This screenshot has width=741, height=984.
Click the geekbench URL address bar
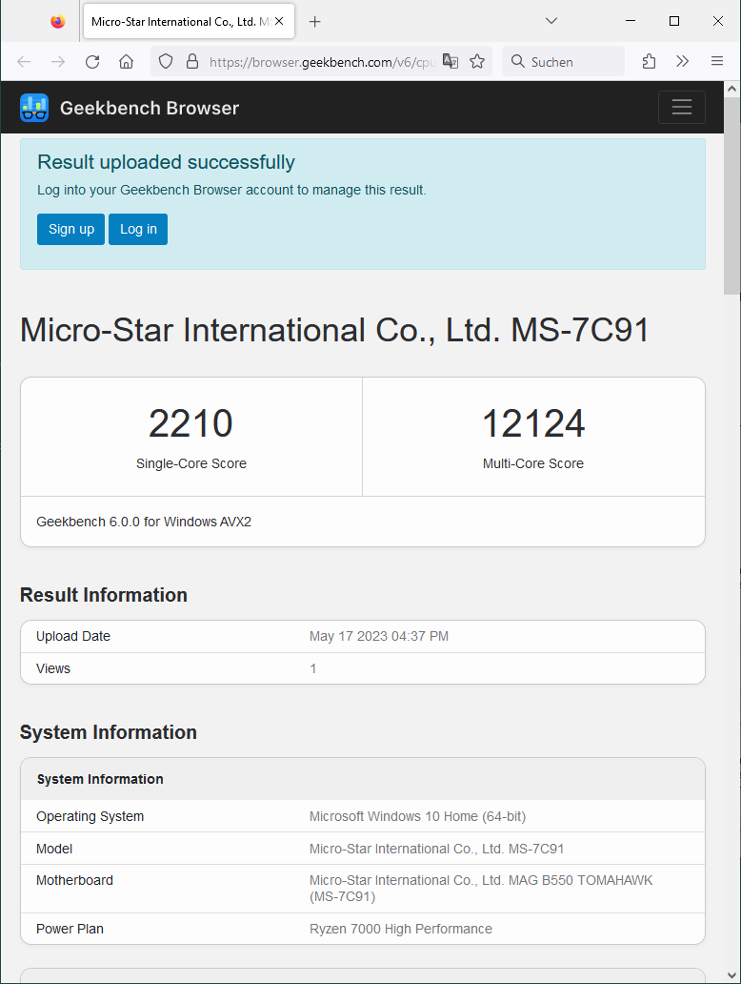322,62
